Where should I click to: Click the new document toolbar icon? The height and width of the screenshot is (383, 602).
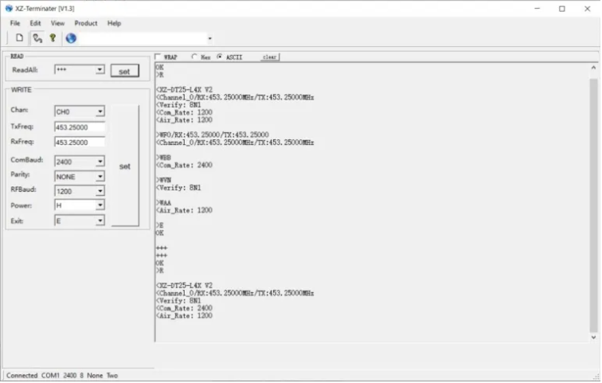(x=20, y=38)
